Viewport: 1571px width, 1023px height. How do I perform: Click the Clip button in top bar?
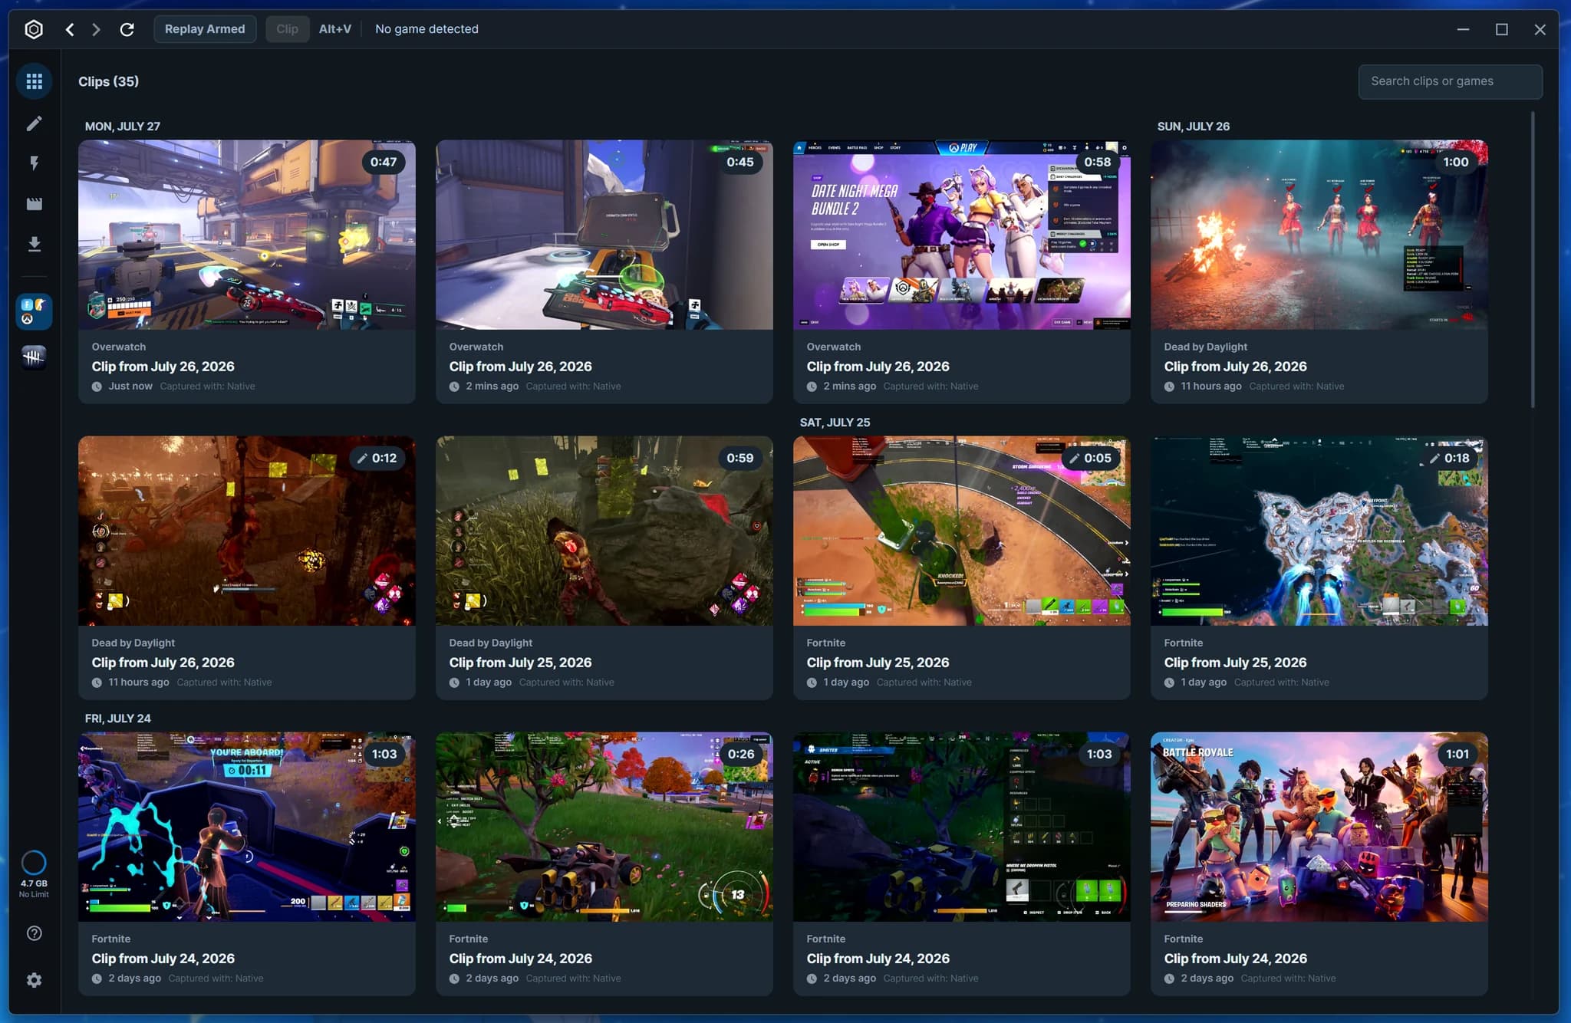(287, 29)
